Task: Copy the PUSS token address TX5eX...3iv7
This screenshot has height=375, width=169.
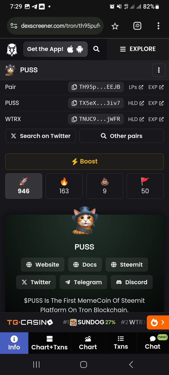Action: [96, 103]
